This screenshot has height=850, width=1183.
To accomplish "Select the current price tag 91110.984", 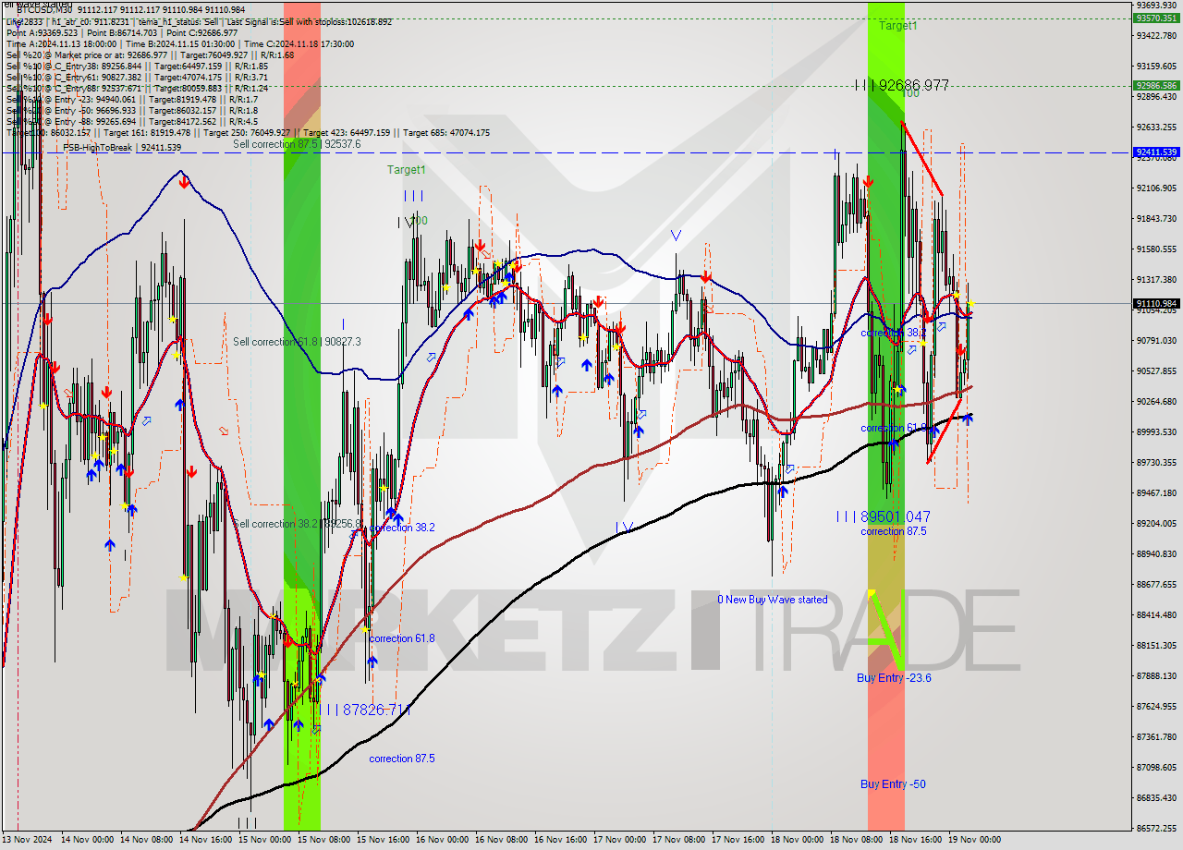I will (1156, 303).
